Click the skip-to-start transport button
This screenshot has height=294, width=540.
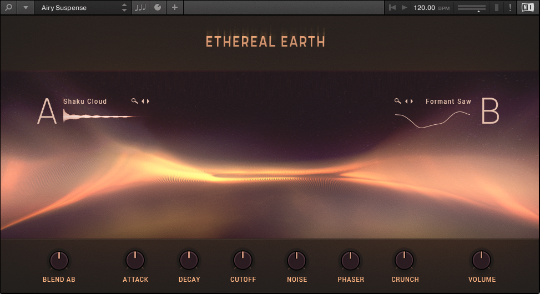click(392, 7)
